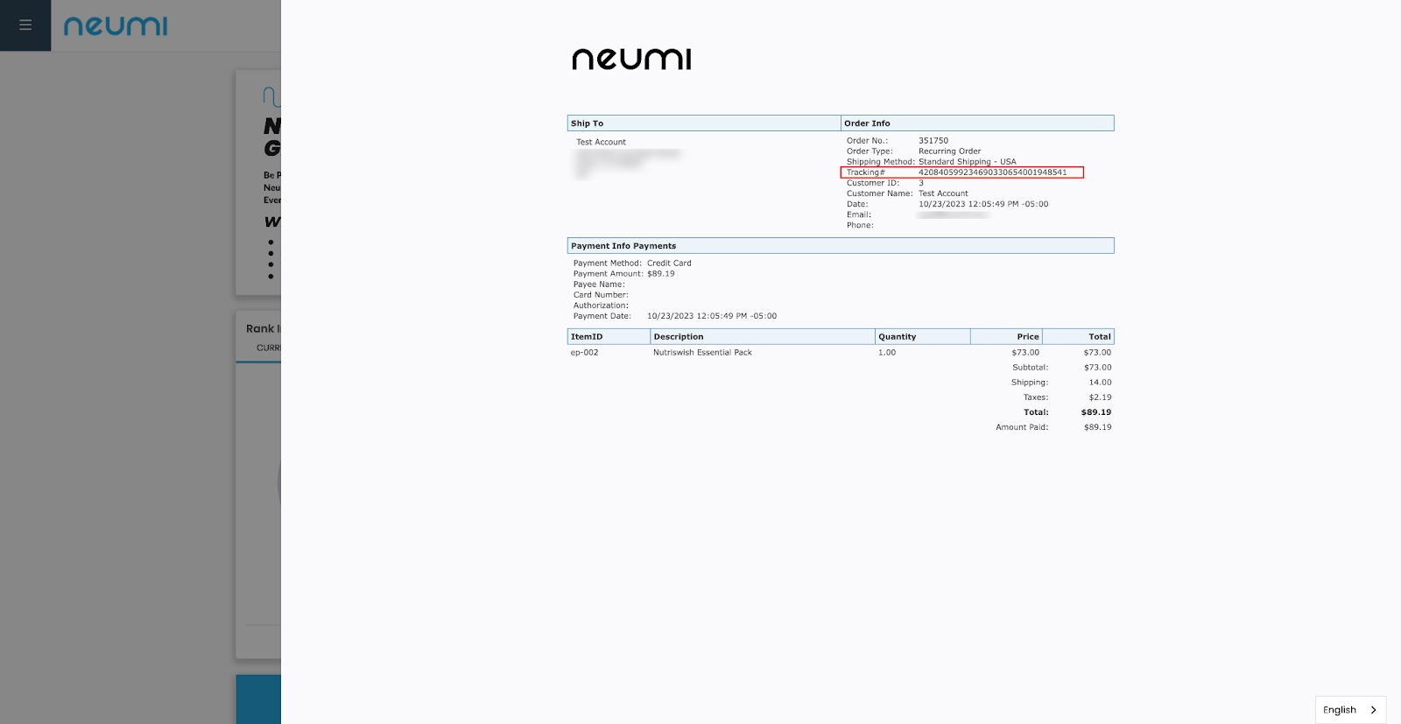The image size is (1401, 724).
Task: Click the Description column header
Action: [x=679, y=337]
